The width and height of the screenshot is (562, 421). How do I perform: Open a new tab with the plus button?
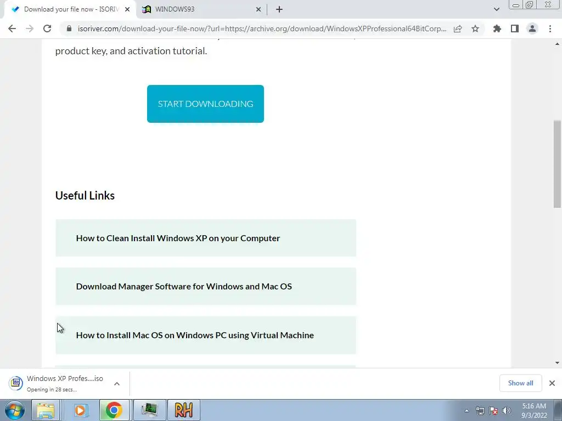279,9
